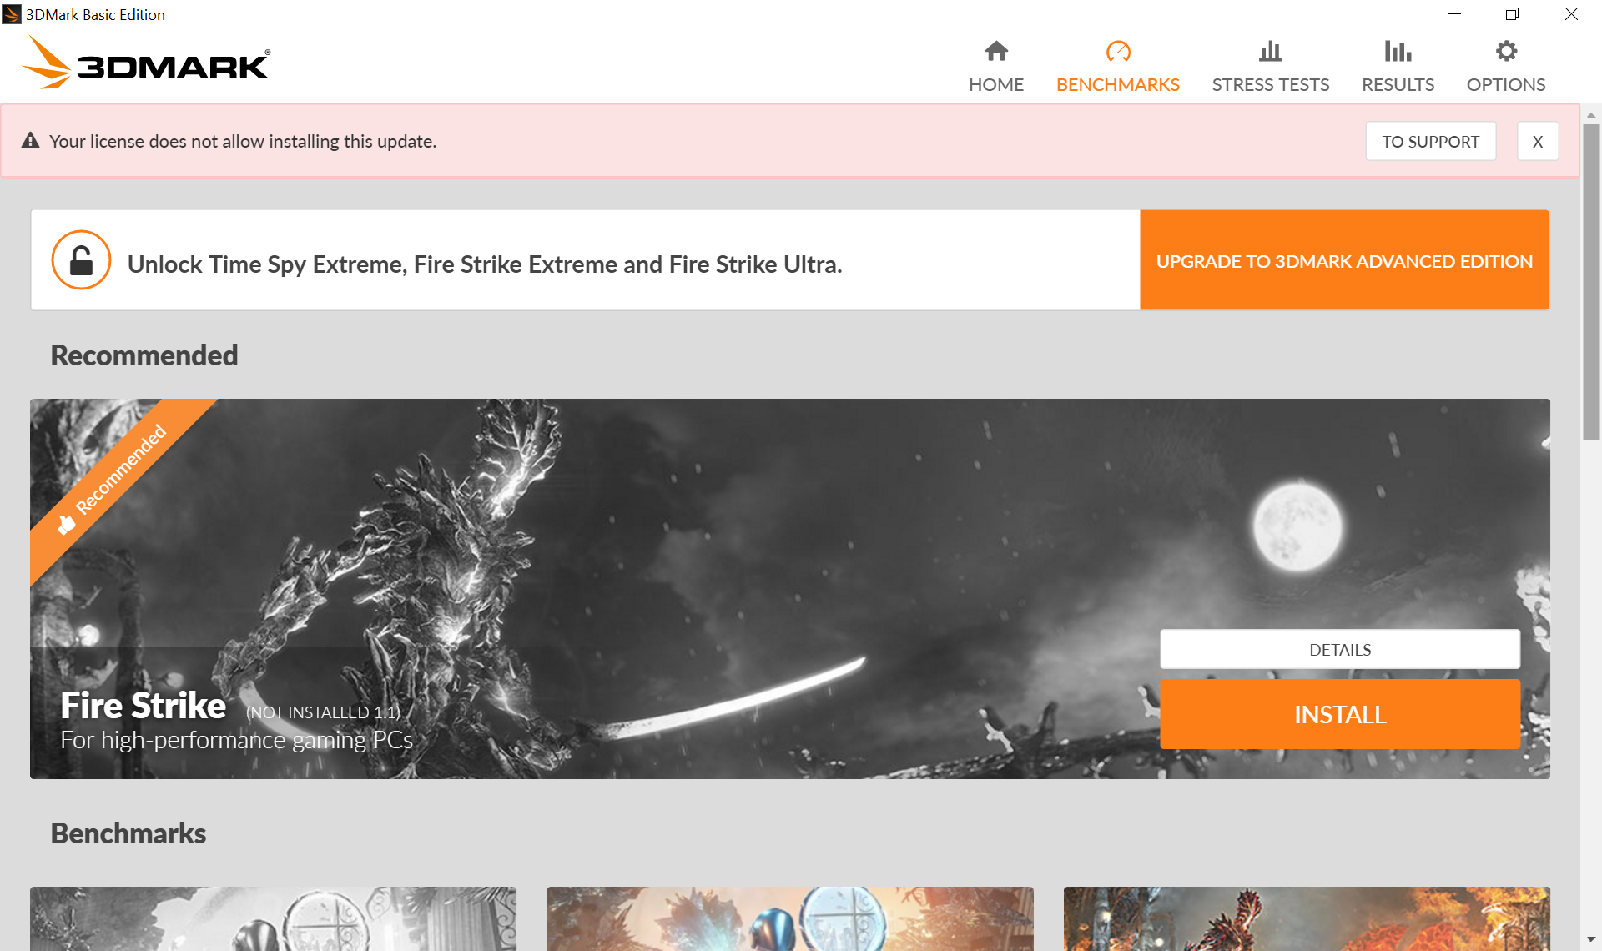
Task: Click the Benchmarks section heading
Action: [128, 833]
